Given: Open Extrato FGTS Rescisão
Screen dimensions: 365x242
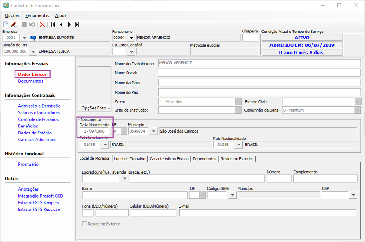Looking at the screenshot, I should tap(39, 210).
